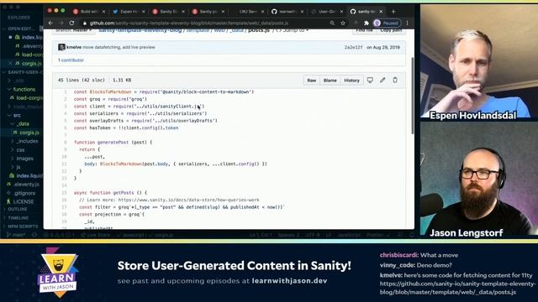Screen dimensions: 538x302
Task: Open the Chrome three-dot menu
Action: (407, 23)
